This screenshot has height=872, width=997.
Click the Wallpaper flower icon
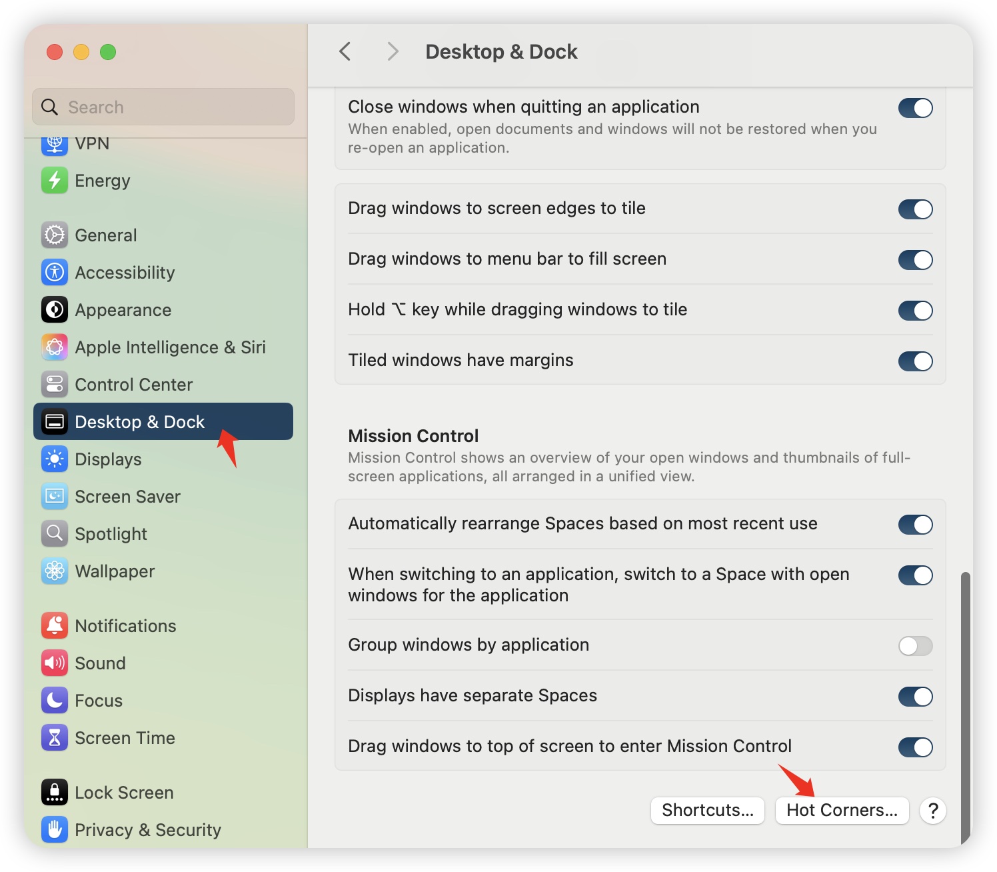pos(55,571)
